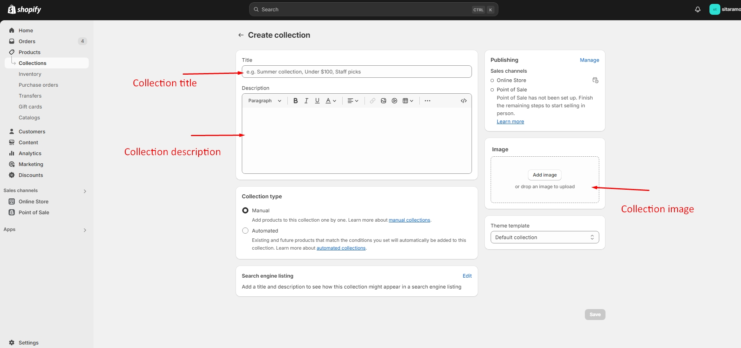Screen dimensions: 741x348
Task: Click the notifications bell icon
Action: pos(697,9)
